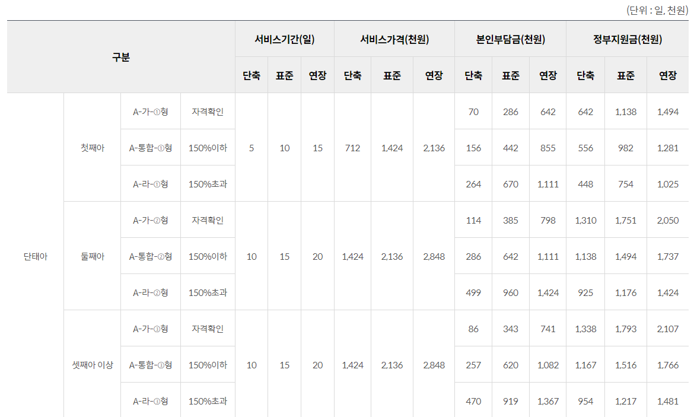Select the subsidy value '1,338'
The width and height of the screenshot is (694, 417).
[x=585, y=329]
